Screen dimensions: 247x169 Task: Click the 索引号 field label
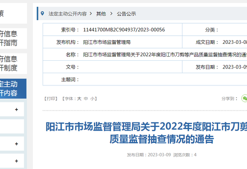pos(70,30)
